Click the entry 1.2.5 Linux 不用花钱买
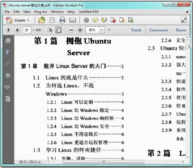The height and width of the screenshot is (168, 193). (85, 135)
